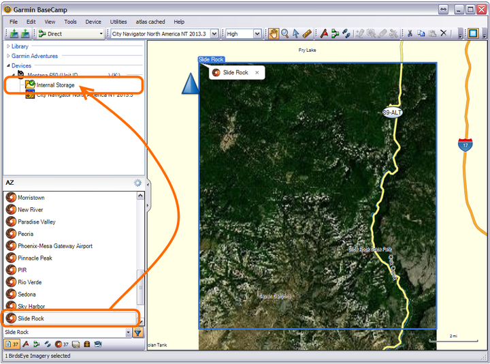The width and height of the screenshot is (490, 364).
Task: Open the View menu
Action: coord(50,22)
